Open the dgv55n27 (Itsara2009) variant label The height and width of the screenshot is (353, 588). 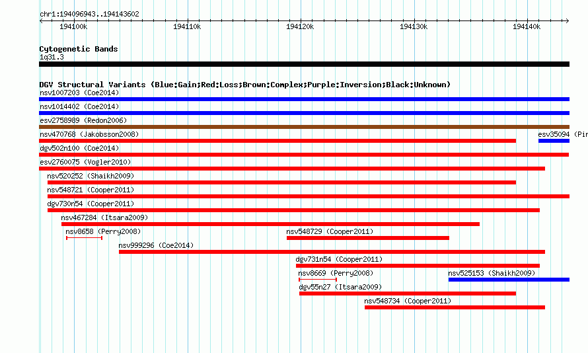[340, 287]
